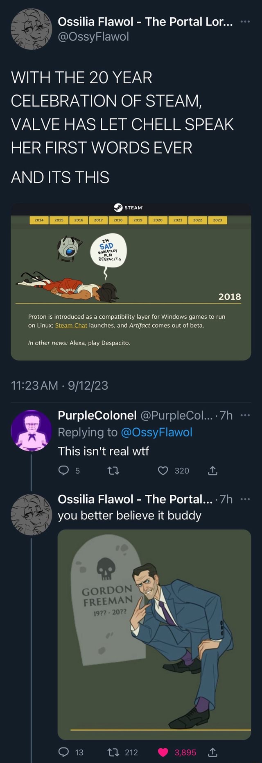This screenshot has width=262, height=763.
Task: Click the comment icon showing 13 replies
Action: click(x=63, y=752)
